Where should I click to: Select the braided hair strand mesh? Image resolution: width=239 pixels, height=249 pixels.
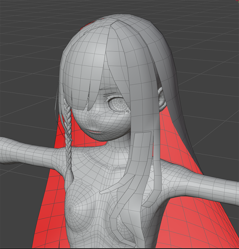pos(68,141)
